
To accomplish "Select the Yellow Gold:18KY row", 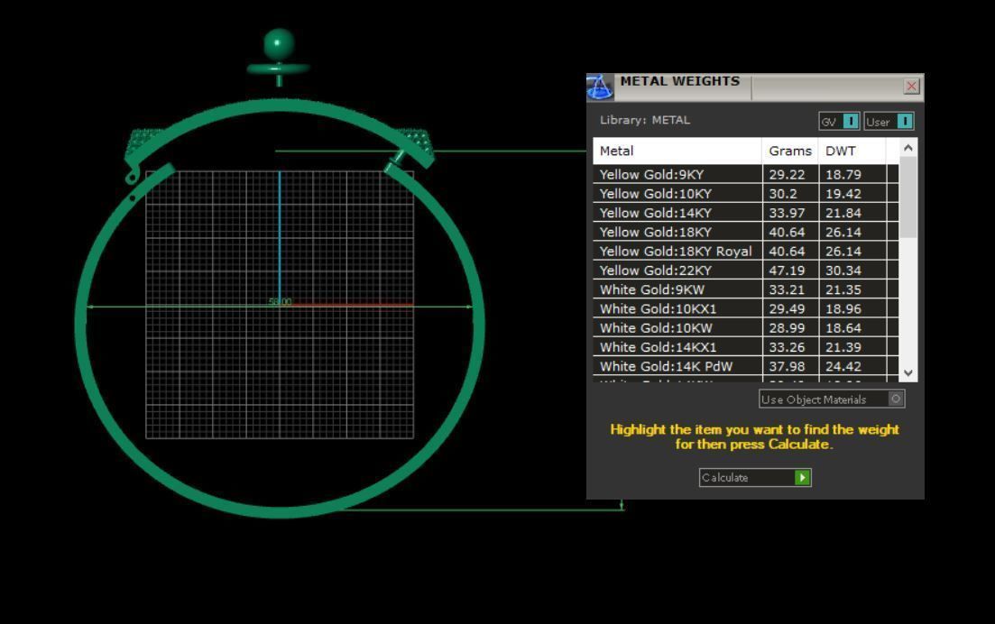I will click(x=746, y=232).
